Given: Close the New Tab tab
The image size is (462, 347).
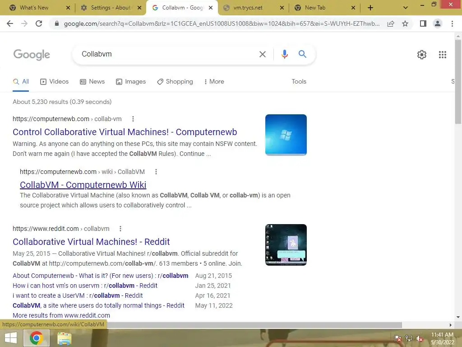Looking at the screenshot, I should [353, 8].
